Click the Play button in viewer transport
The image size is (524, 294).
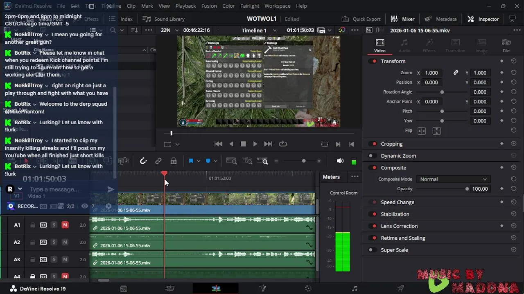(255, 144)
